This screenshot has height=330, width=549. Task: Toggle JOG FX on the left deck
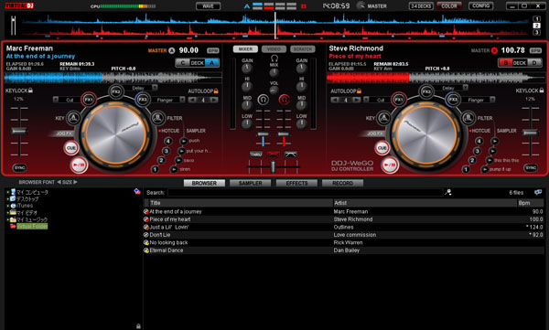pos(64,133)
